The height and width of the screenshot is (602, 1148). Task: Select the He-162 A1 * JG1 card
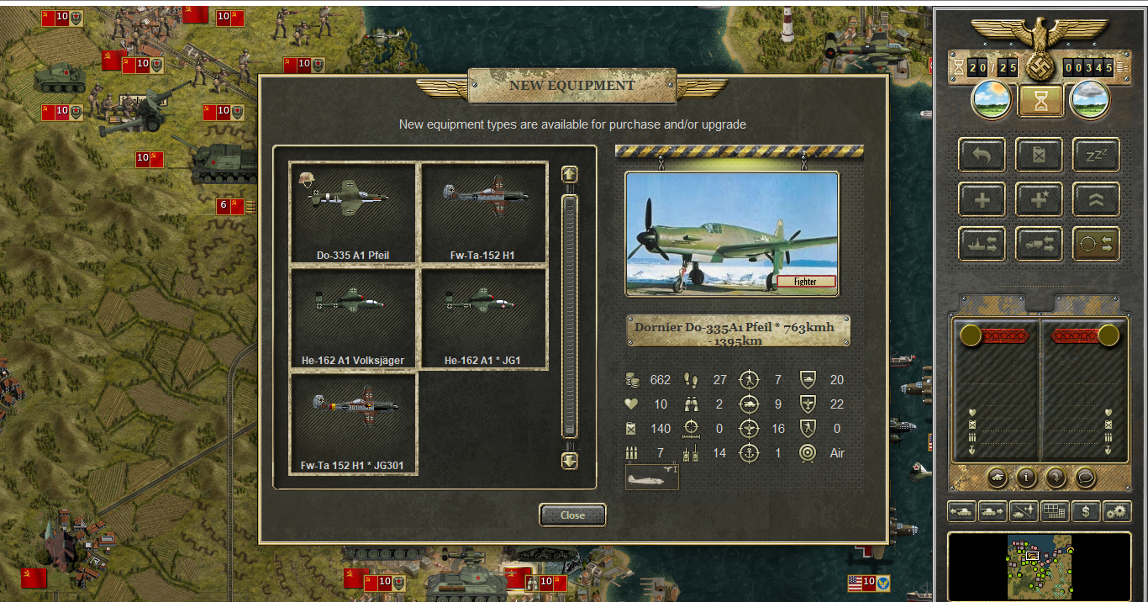click(484, 319)
